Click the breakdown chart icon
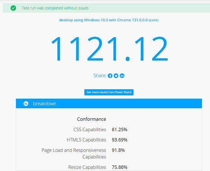Screen dimensions: 210x171 coord(26,104)
